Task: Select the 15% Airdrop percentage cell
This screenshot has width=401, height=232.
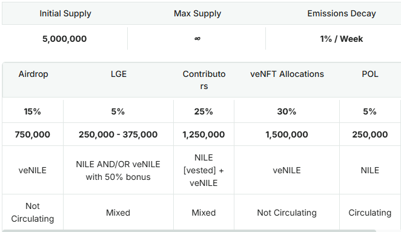Action: 33,111
